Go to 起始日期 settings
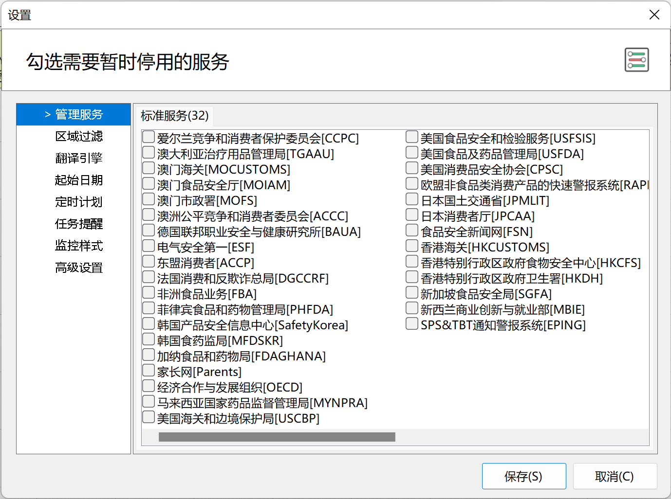The image size is (671, 499). [x=79, y=180]
